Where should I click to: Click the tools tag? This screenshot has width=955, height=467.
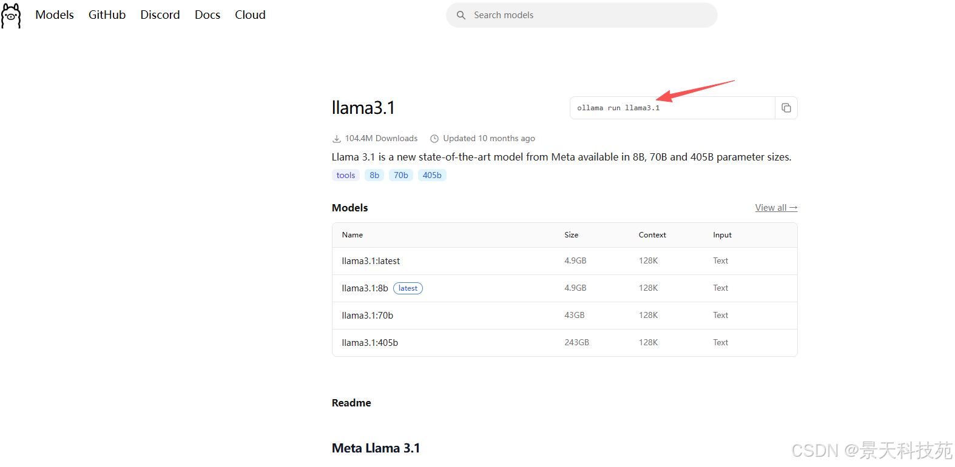click(x=346, y=175)
